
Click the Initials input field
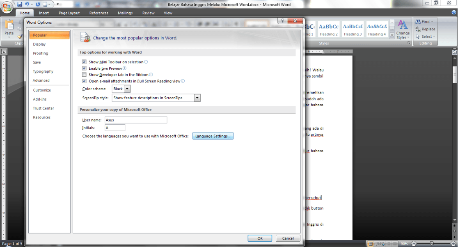115,128
